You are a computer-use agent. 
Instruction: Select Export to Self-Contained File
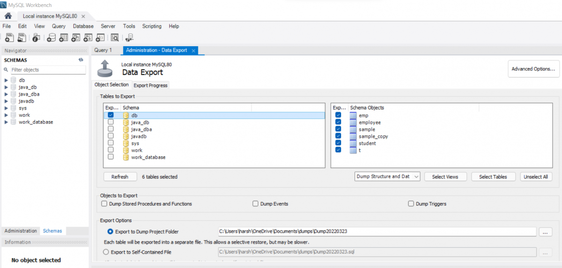click(106, 252)
